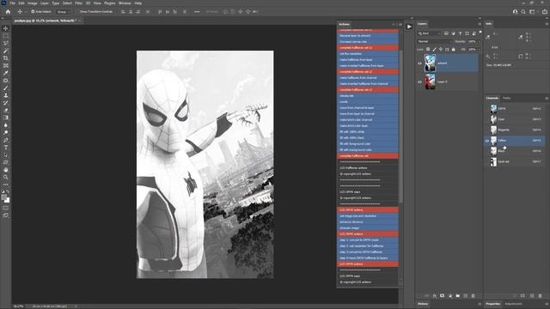Show the Cyan channel visibility toggle

(x=487, y=119)
